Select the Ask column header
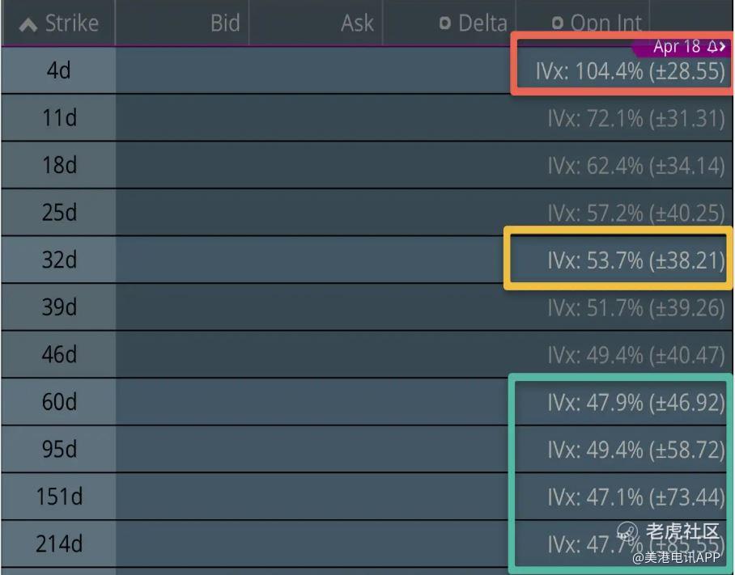The image size is (735, 575). (x=357, y=23)
